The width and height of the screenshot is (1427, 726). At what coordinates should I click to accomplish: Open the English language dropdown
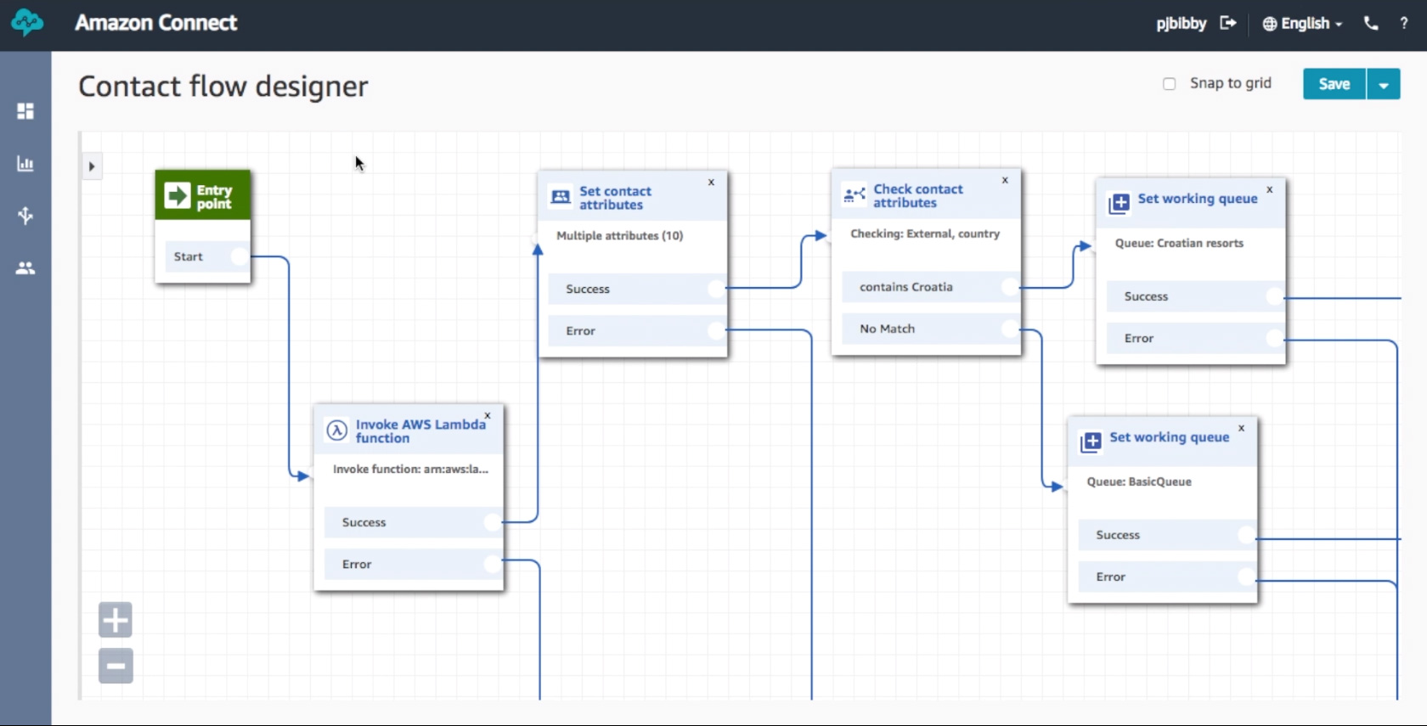click(1302, 24)
